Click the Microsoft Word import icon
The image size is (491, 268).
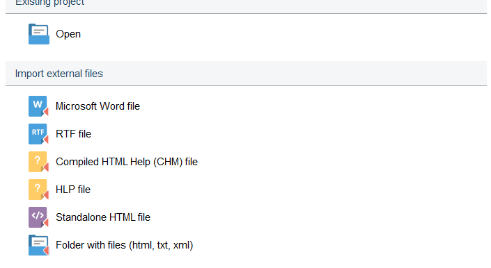(x=38, y=106)
